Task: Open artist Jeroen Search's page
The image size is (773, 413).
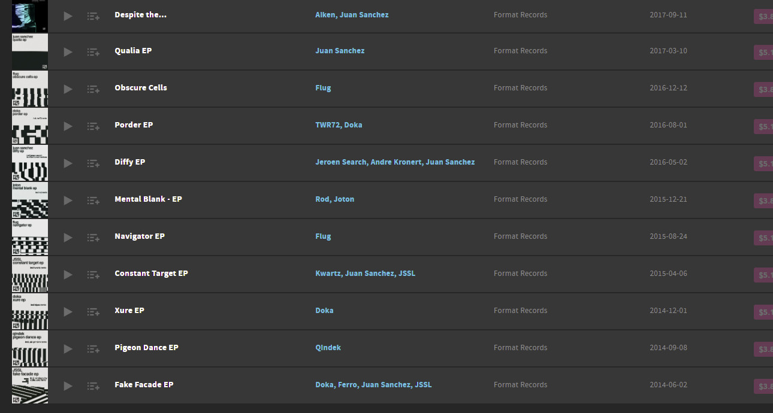Action: (x=341, y=162)
